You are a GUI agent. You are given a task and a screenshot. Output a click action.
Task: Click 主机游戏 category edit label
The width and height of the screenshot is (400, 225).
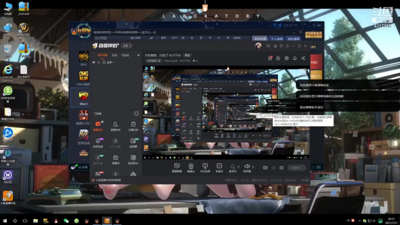pyautogui.click(x=153, y=60)
